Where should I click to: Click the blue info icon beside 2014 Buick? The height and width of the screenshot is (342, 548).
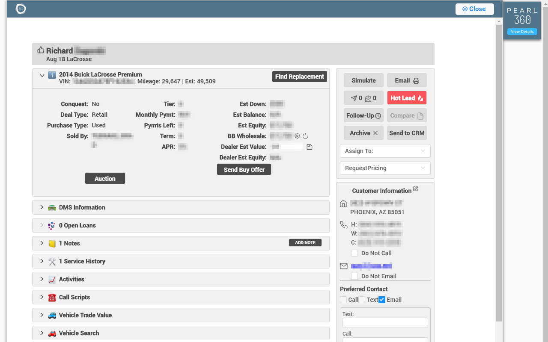[52, 75]
